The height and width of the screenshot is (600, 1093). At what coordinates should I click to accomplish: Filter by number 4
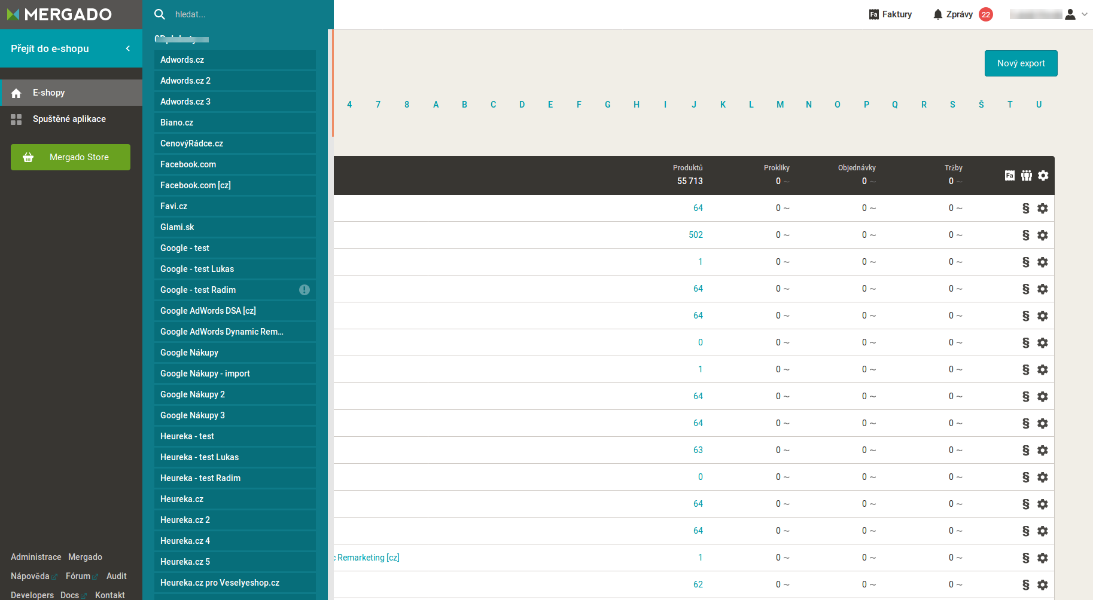coord(349,105)
